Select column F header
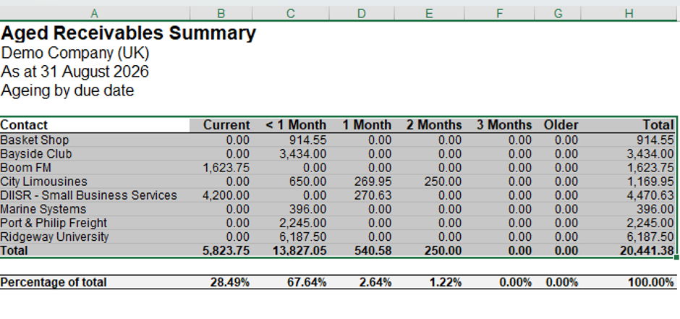This screenshot has height=319, width=680. coord(499,14)
